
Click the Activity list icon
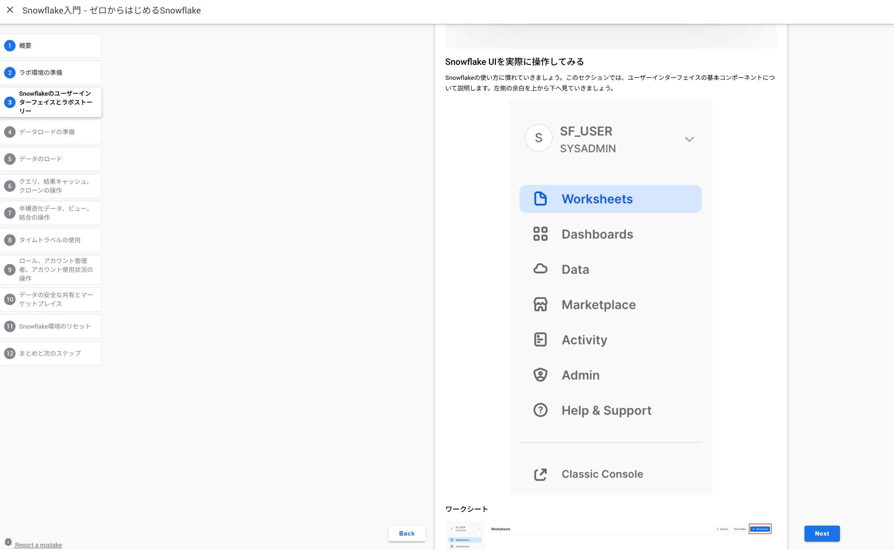[x=540, y=339]
